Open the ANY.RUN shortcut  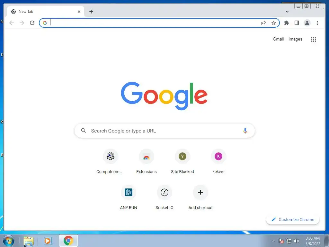point(129,197)
